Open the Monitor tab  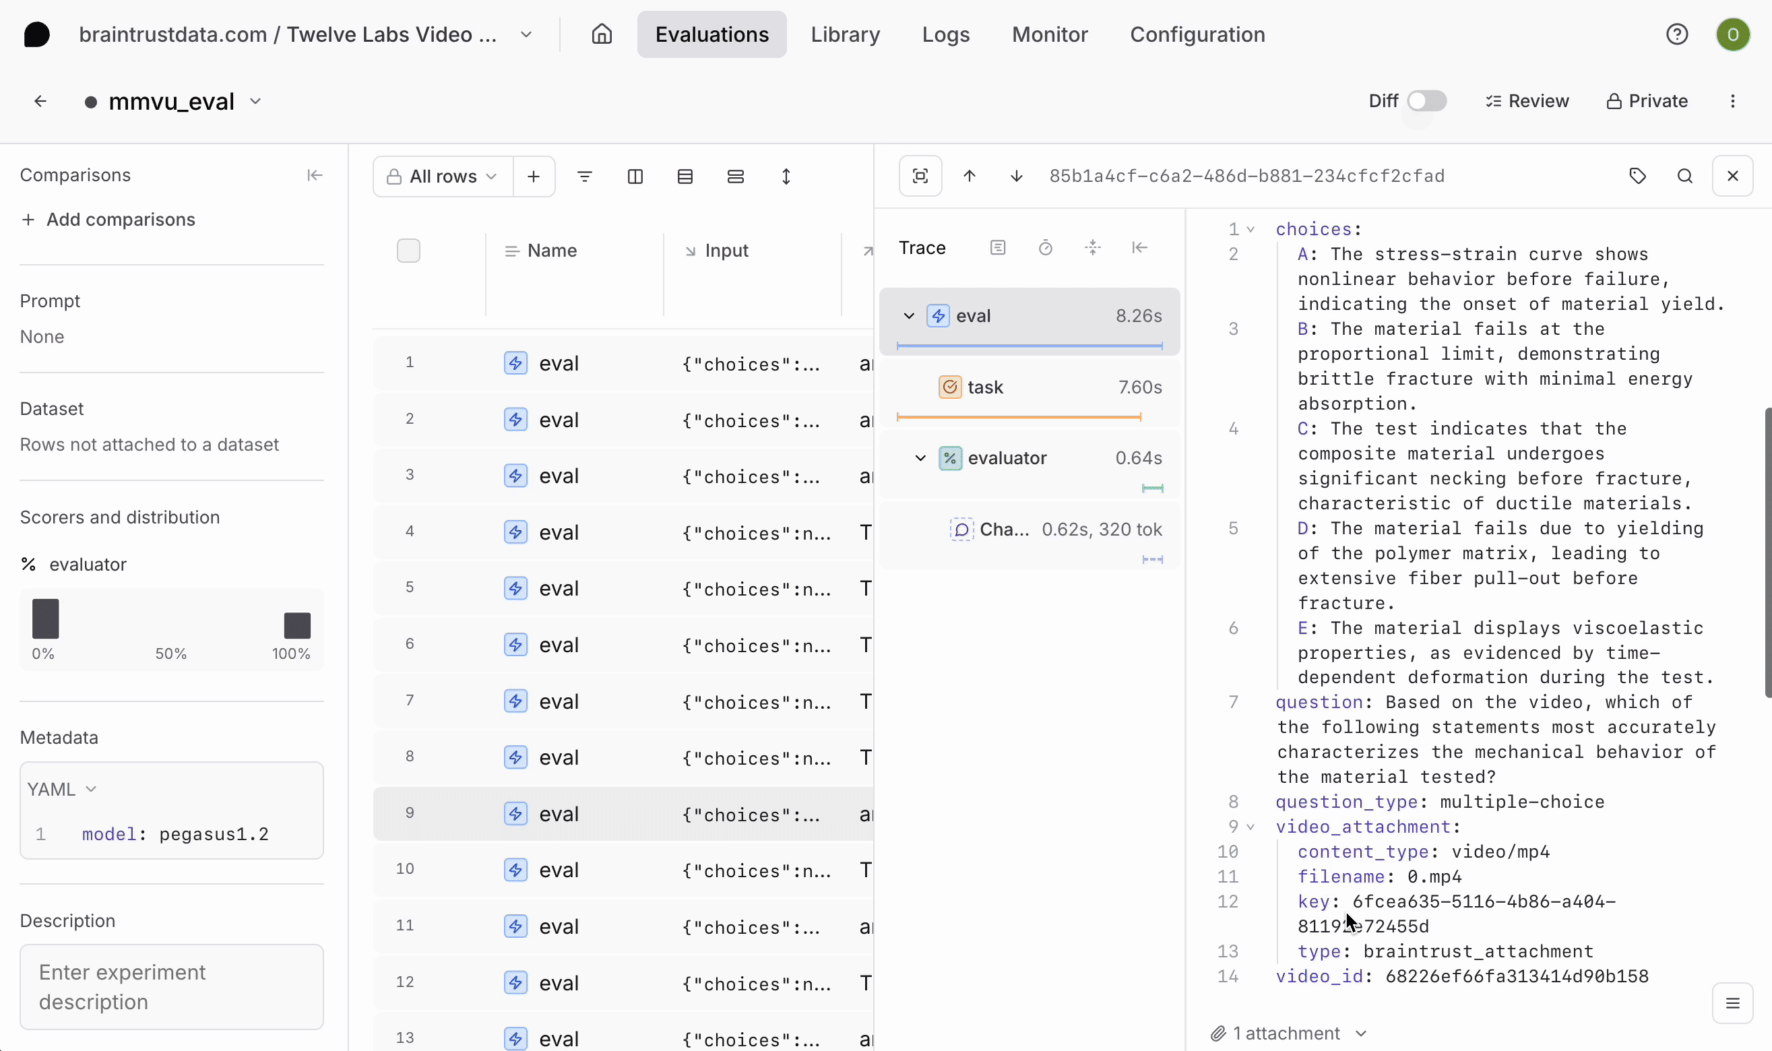click(x=1049, y=34)
